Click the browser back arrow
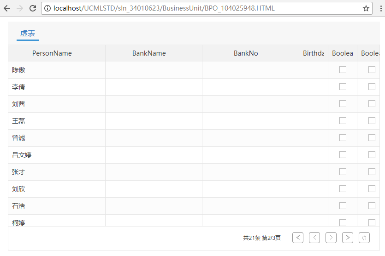The height and width of the screenshot is (256, 385). click(x=7, y=8)
